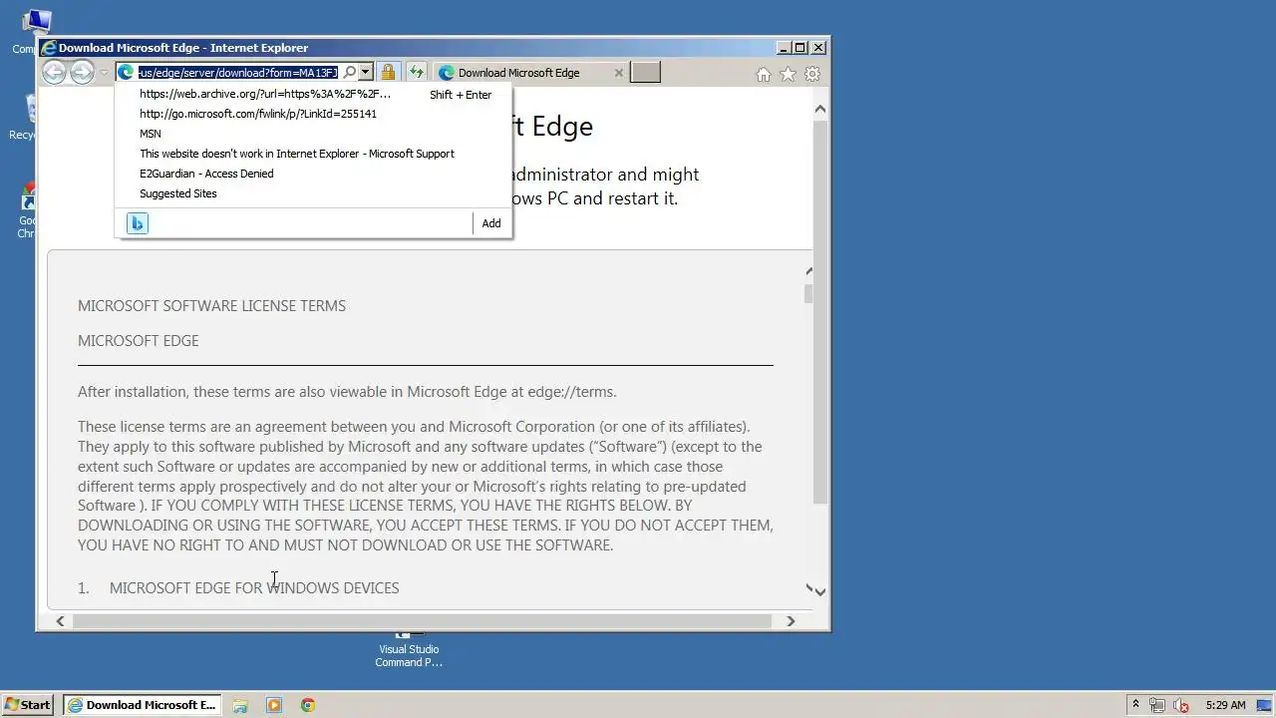Toggle the address bar autocomplete dropdown arrow
Image resolution: width=1276 pixels, height=718 pixels.
point(366,72)
